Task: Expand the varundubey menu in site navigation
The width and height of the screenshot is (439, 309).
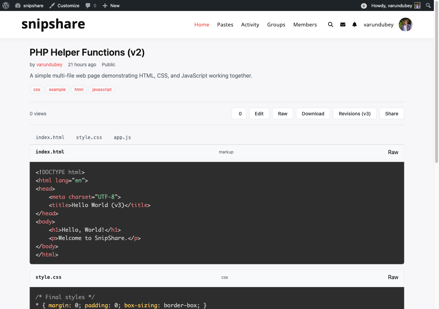Action: coord(379,24)
